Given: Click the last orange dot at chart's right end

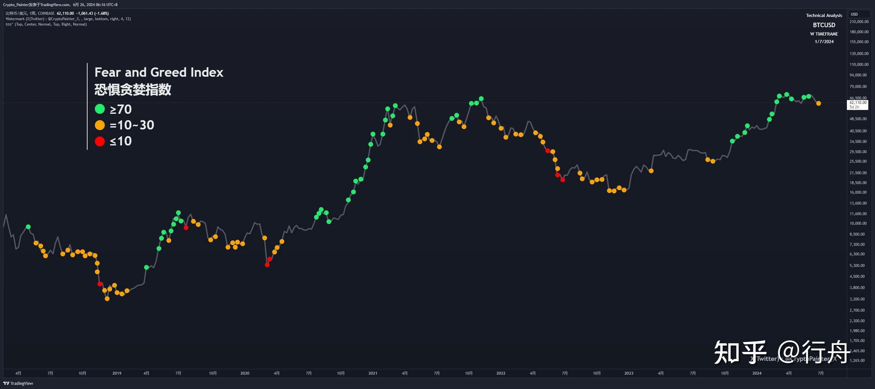Looking at the screenshot, I should tap(818, 103).
